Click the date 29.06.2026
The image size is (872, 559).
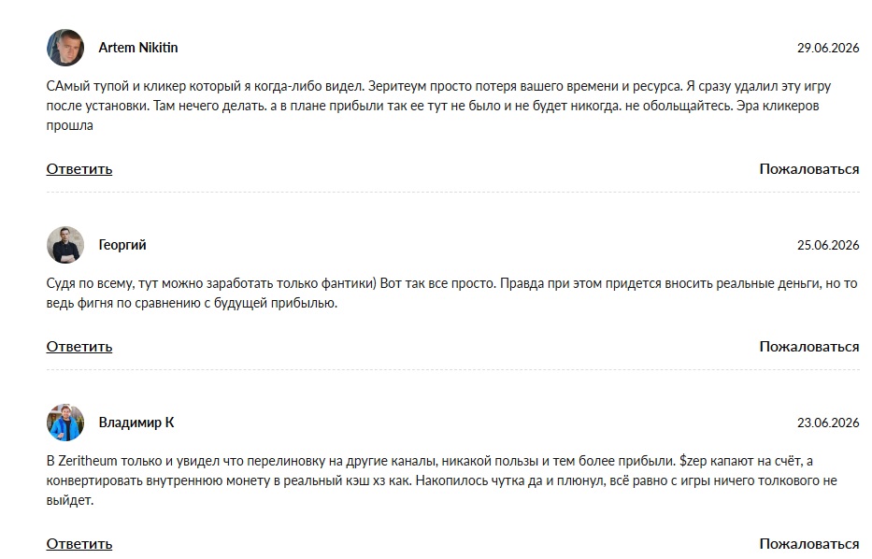(x=828, y=48)
